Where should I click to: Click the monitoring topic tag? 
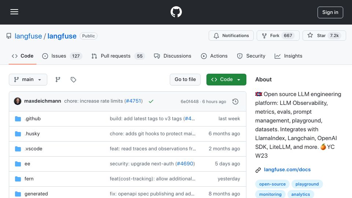tap(270, 194)
